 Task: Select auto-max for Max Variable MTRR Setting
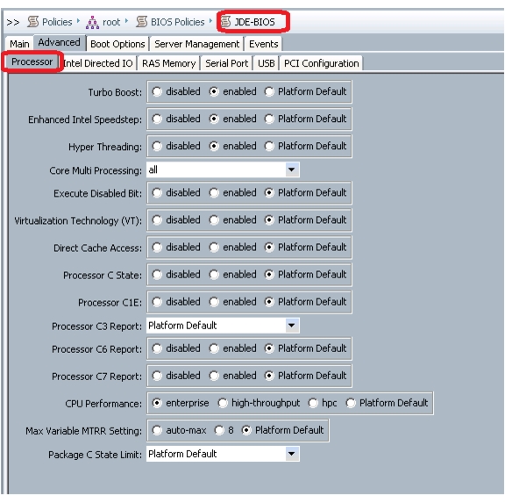click(157, 430)
